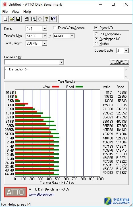This screenshot has height=207, width=133.
Task: Open a benchmark file via folder icon
Action: pos(12,19)
